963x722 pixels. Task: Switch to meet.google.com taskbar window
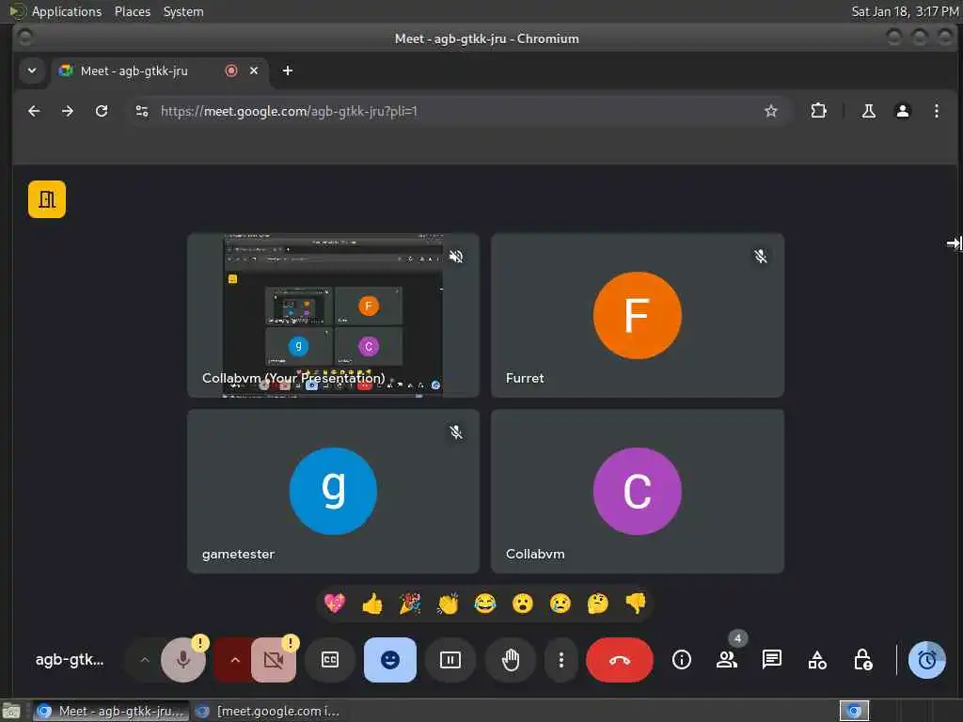click(x=268, y=711)
